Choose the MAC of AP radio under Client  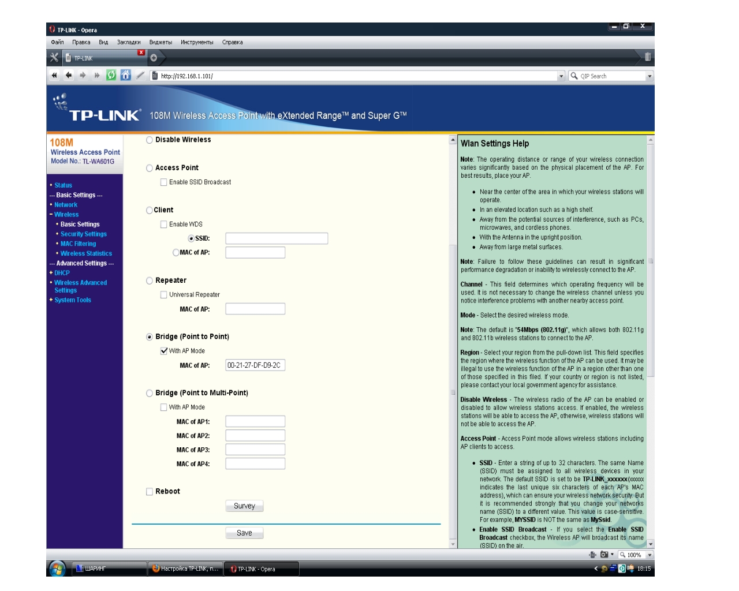coord(176,252)
